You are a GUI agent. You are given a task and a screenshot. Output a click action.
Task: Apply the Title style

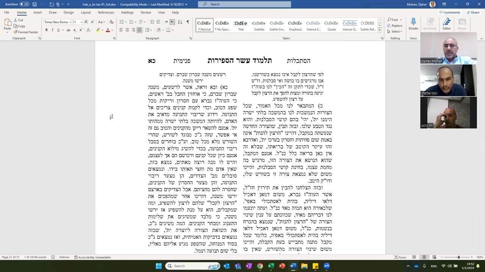point(241,25)
